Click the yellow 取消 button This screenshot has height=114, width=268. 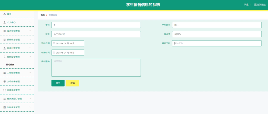(73, 83)
